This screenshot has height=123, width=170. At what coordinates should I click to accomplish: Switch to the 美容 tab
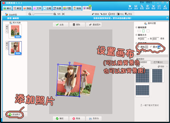(x=17, y=8)
